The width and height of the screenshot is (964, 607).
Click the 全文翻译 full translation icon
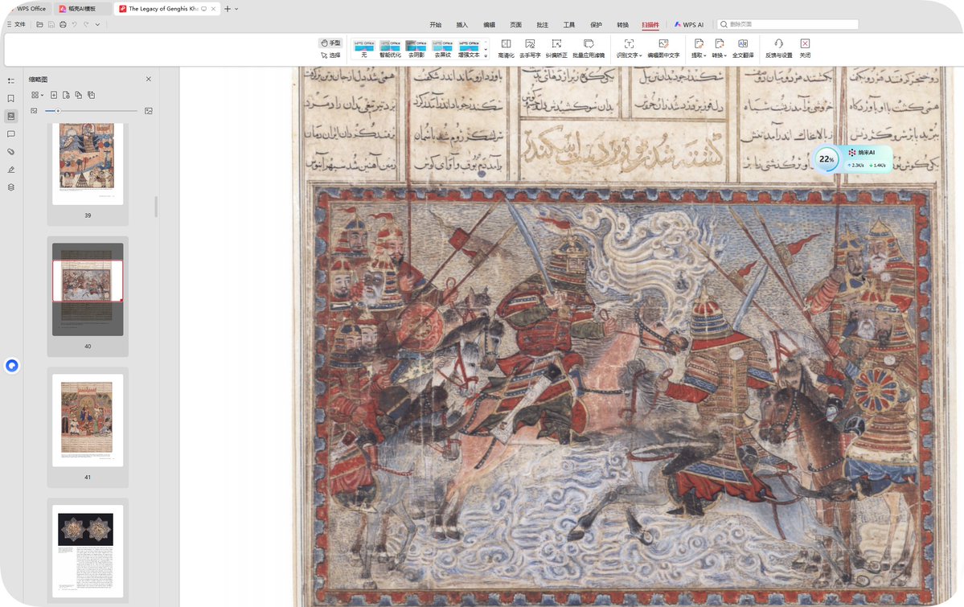[x=743, y=48]
